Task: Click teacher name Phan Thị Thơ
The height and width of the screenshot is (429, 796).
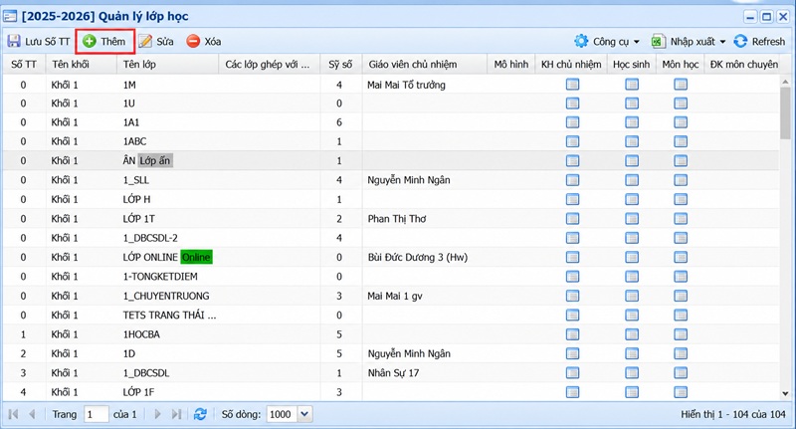Action: [x=396, y=219]
